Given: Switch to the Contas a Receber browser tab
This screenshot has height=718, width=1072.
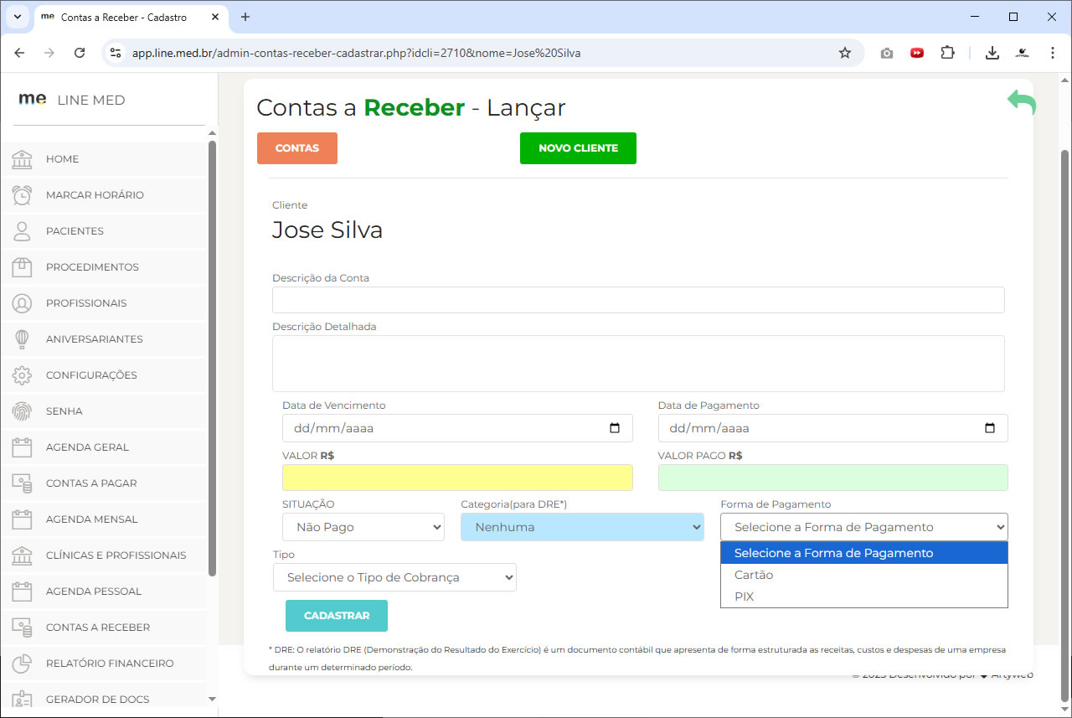Looking at the screenshot, I should pos(131,18).
